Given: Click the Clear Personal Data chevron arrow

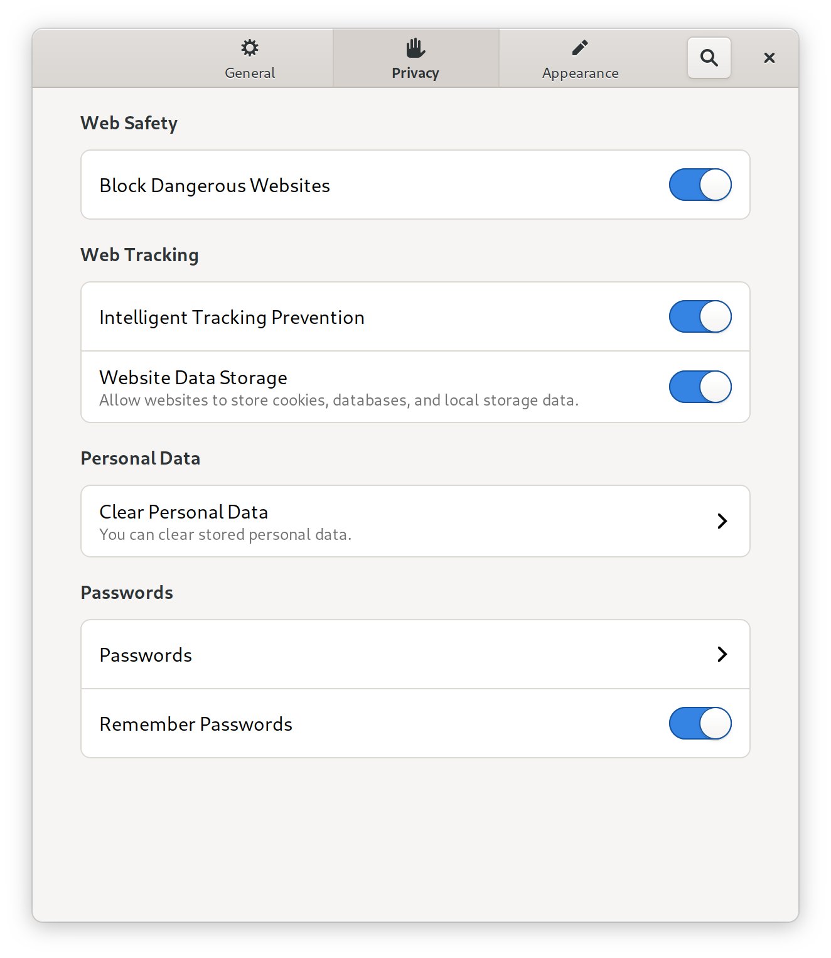Looking at the screenshot, I should coord(722,521).
